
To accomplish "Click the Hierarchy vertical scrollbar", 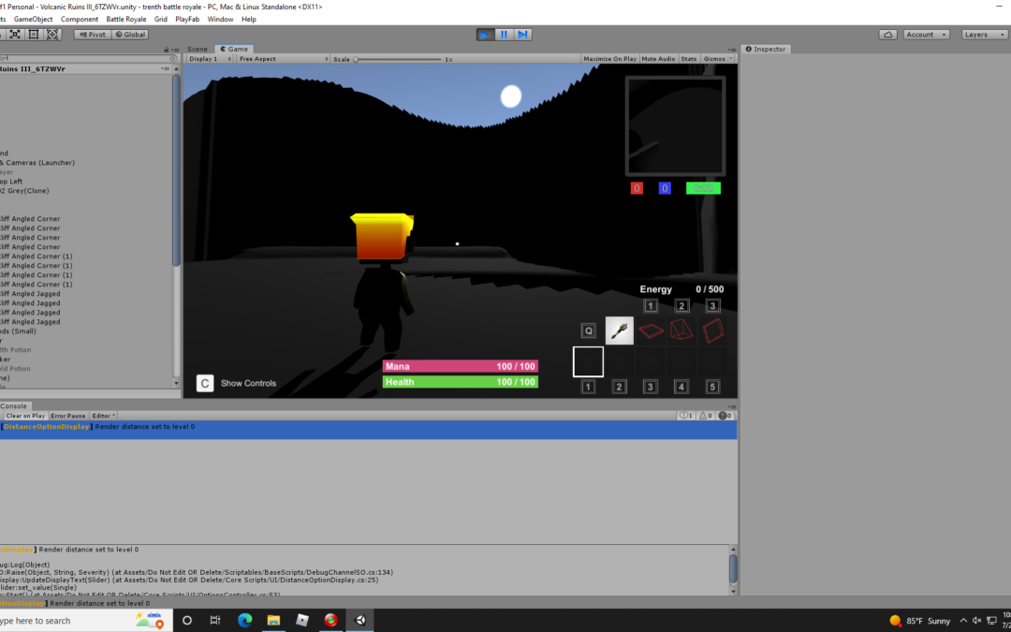I will click(x=176, y=171).
